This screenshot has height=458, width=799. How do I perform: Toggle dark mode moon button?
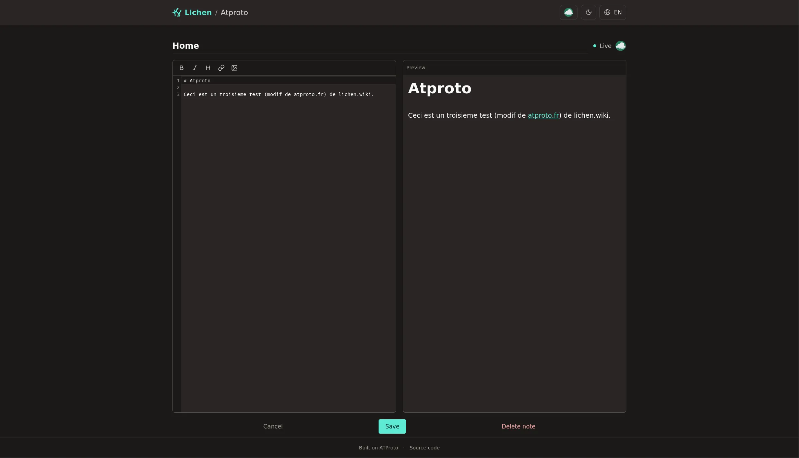point(588,12)
